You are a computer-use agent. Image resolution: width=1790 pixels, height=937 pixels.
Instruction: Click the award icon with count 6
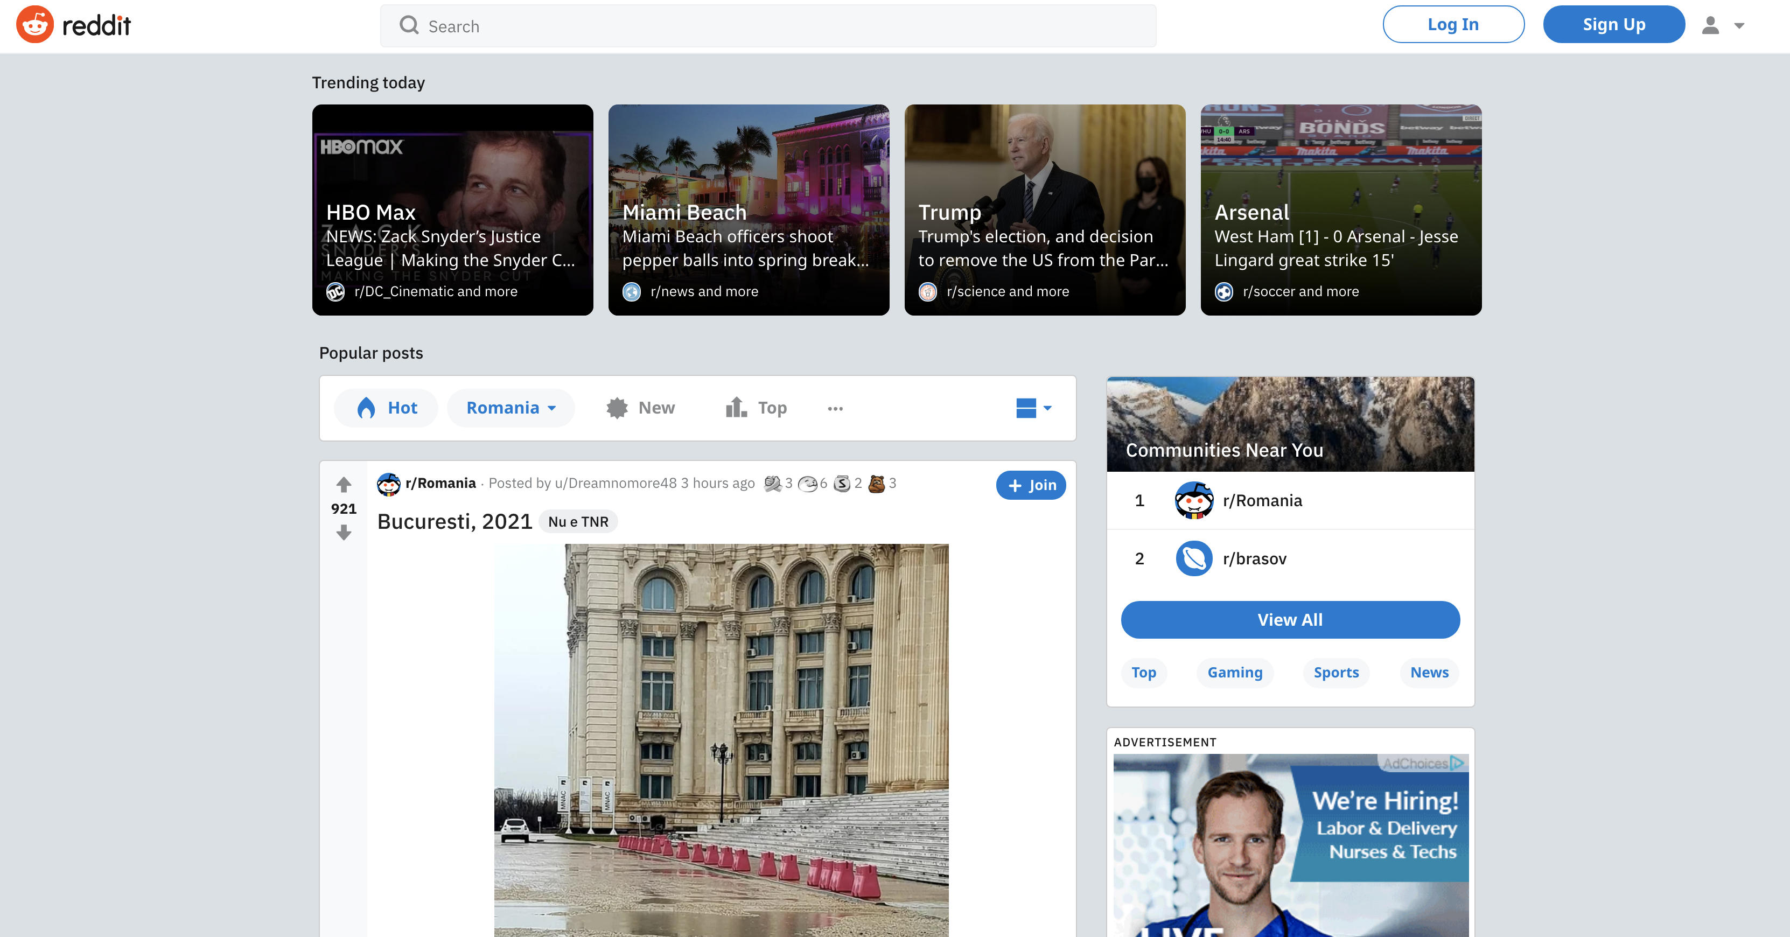tap(807, 484)
